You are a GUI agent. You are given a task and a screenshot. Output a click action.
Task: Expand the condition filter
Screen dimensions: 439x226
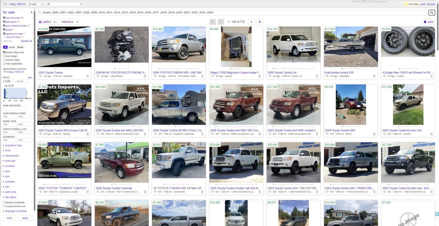(x=10, y=166)
